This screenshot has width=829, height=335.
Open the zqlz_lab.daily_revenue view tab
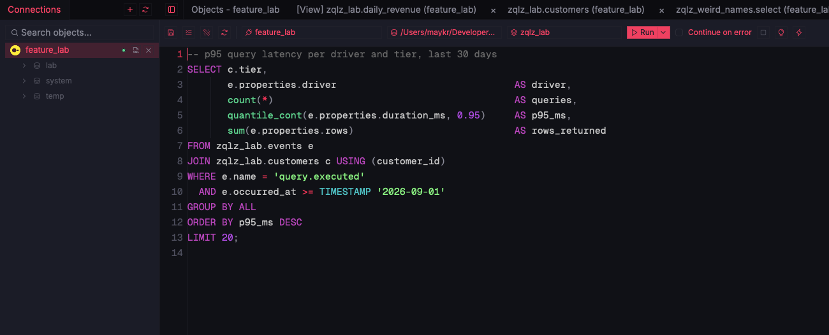pos(386,10)
